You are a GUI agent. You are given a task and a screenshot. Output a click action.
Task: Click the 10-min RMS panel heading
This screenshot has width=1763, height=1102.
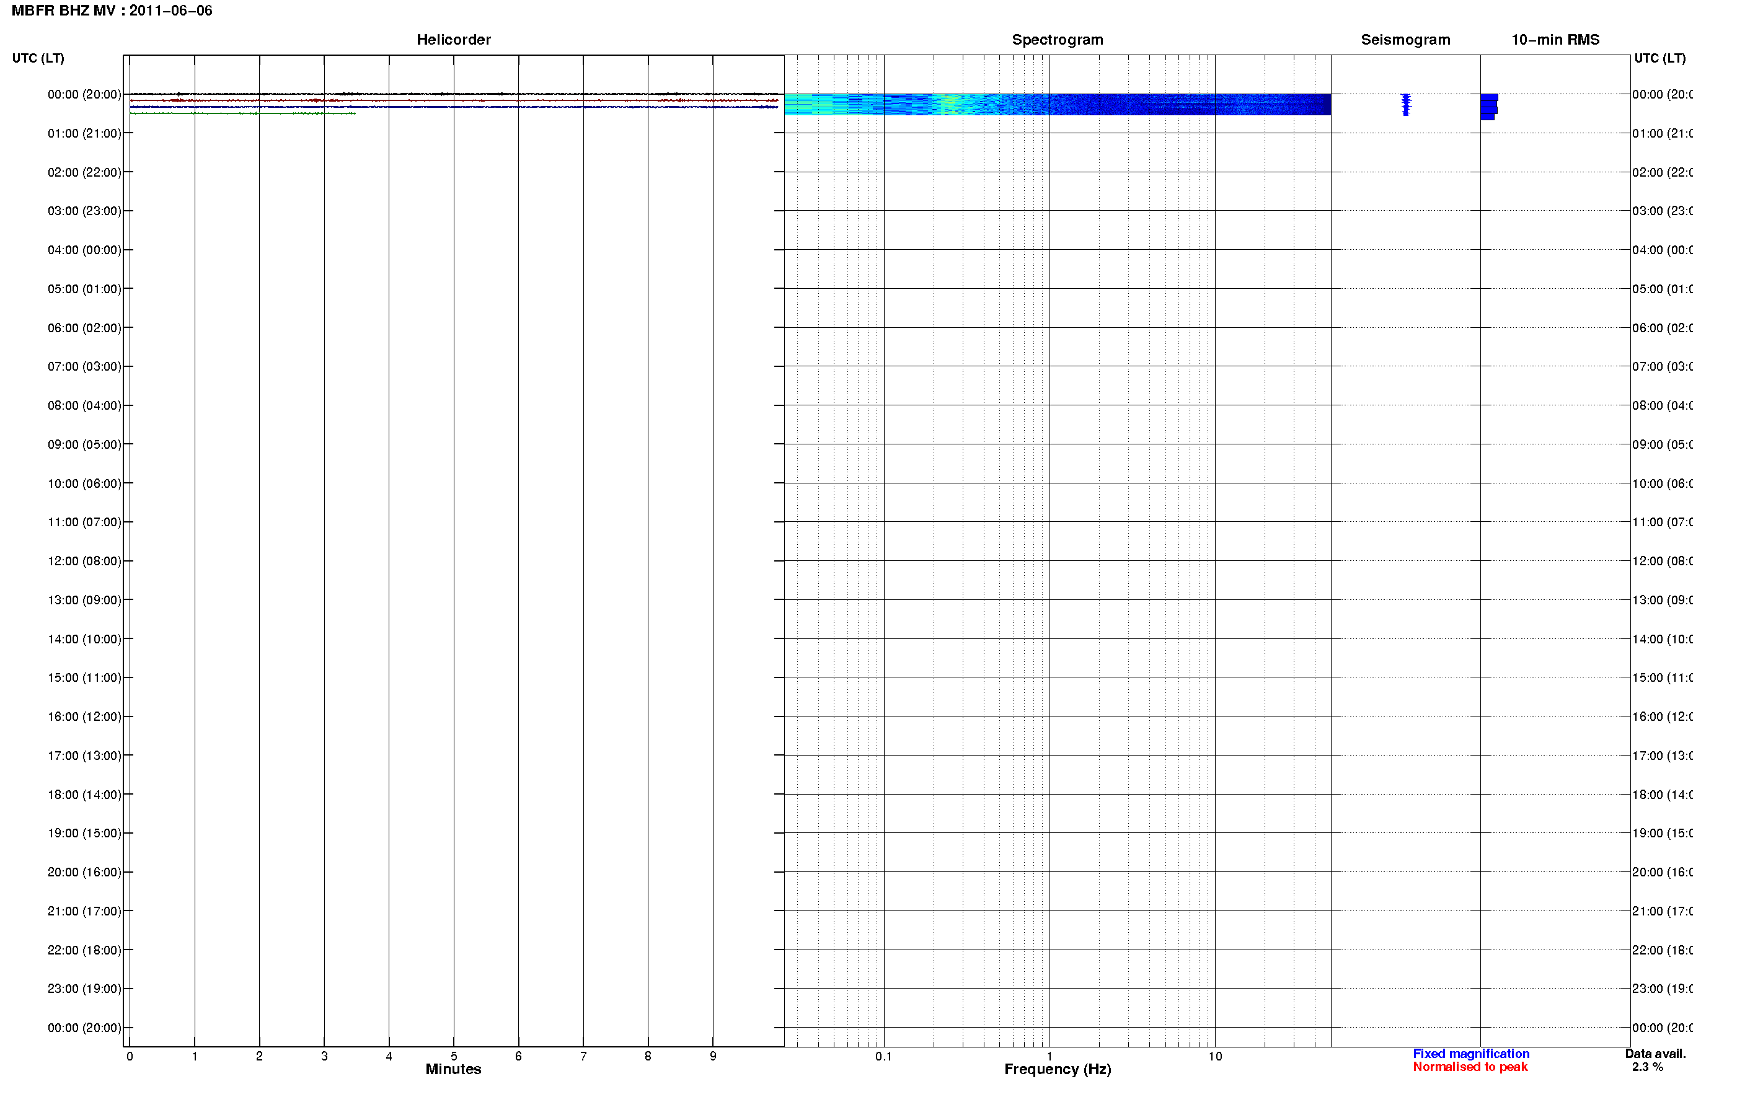tap(1555, 40)
